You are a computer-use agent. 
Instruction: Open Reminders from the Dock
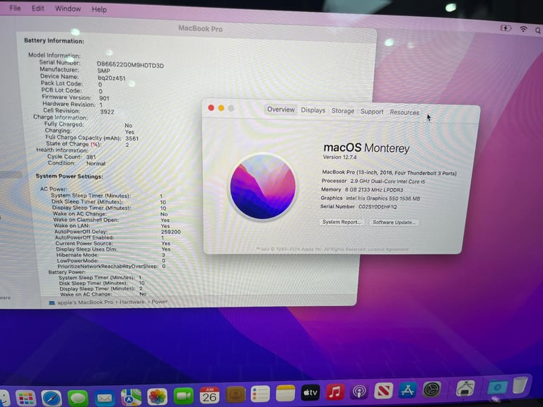coord(260,394)
